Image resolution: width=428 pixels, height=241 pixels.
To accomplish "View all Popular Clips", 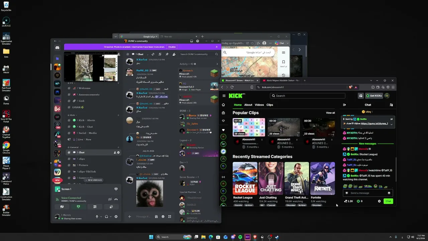I will coord(330,113).
